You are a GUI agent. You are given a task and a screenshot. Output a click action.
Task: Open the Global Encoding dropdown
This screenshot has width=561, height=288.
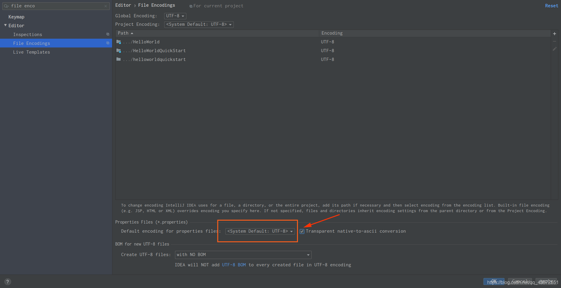pos(175,16)
